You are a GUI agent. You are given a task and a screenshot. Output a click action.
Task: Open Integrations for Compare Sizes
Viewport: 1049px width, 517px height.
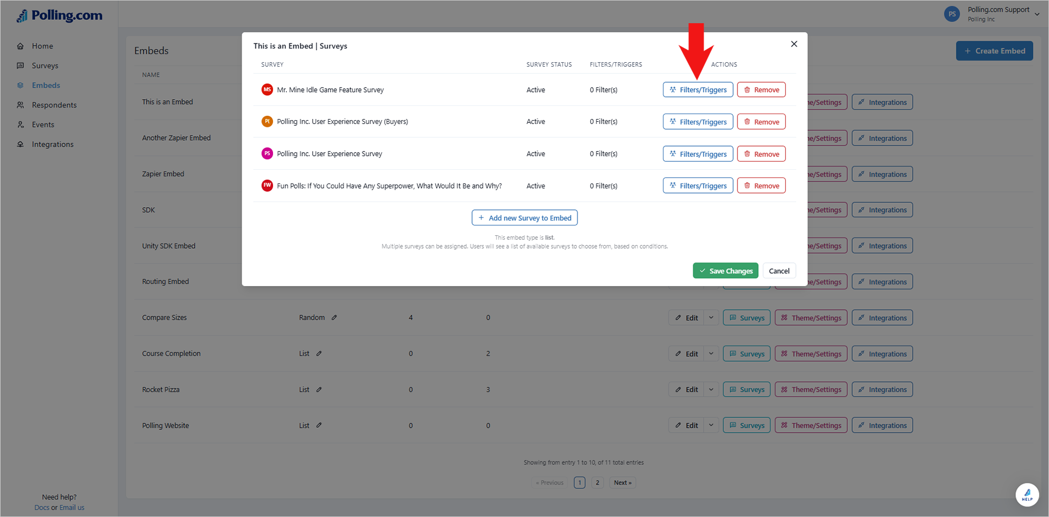point(882,317)
